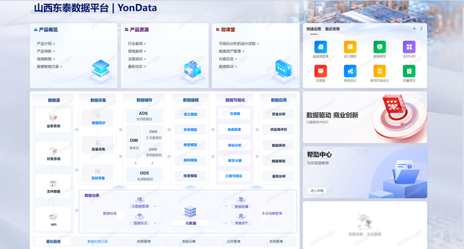Image resolution: width=464 pixels, height=249 pixels.
Task: Open 自由报表 under 数据可视化
Action: click(x=235, y=129)
